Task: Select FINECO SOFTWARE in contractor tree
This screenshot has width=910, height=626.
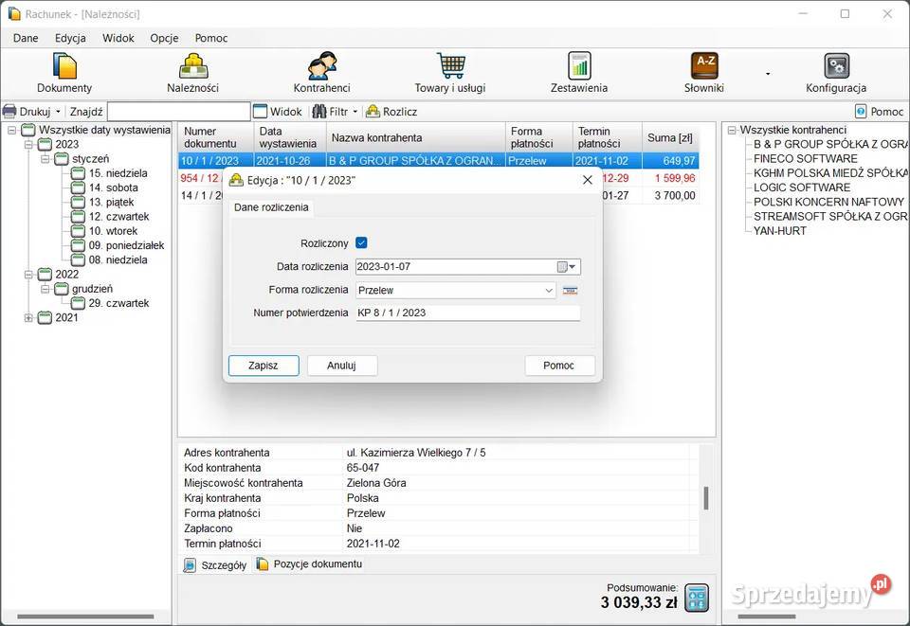Action: click(x=805, y=159)
